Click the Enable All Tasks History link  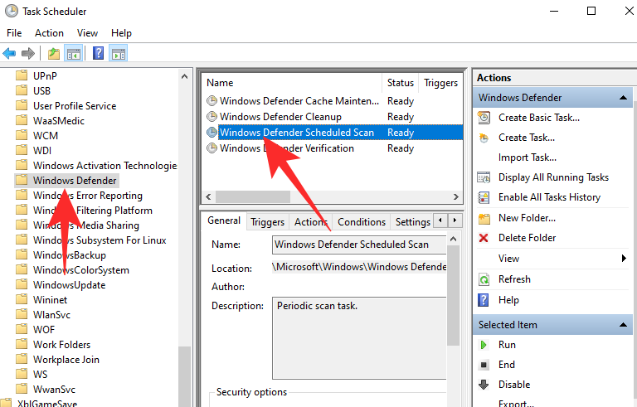[x=549, y=197]
